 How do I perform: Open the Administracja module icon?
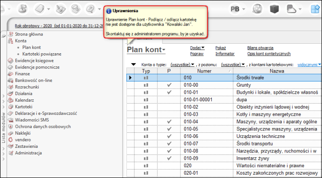tap(10, 153)
